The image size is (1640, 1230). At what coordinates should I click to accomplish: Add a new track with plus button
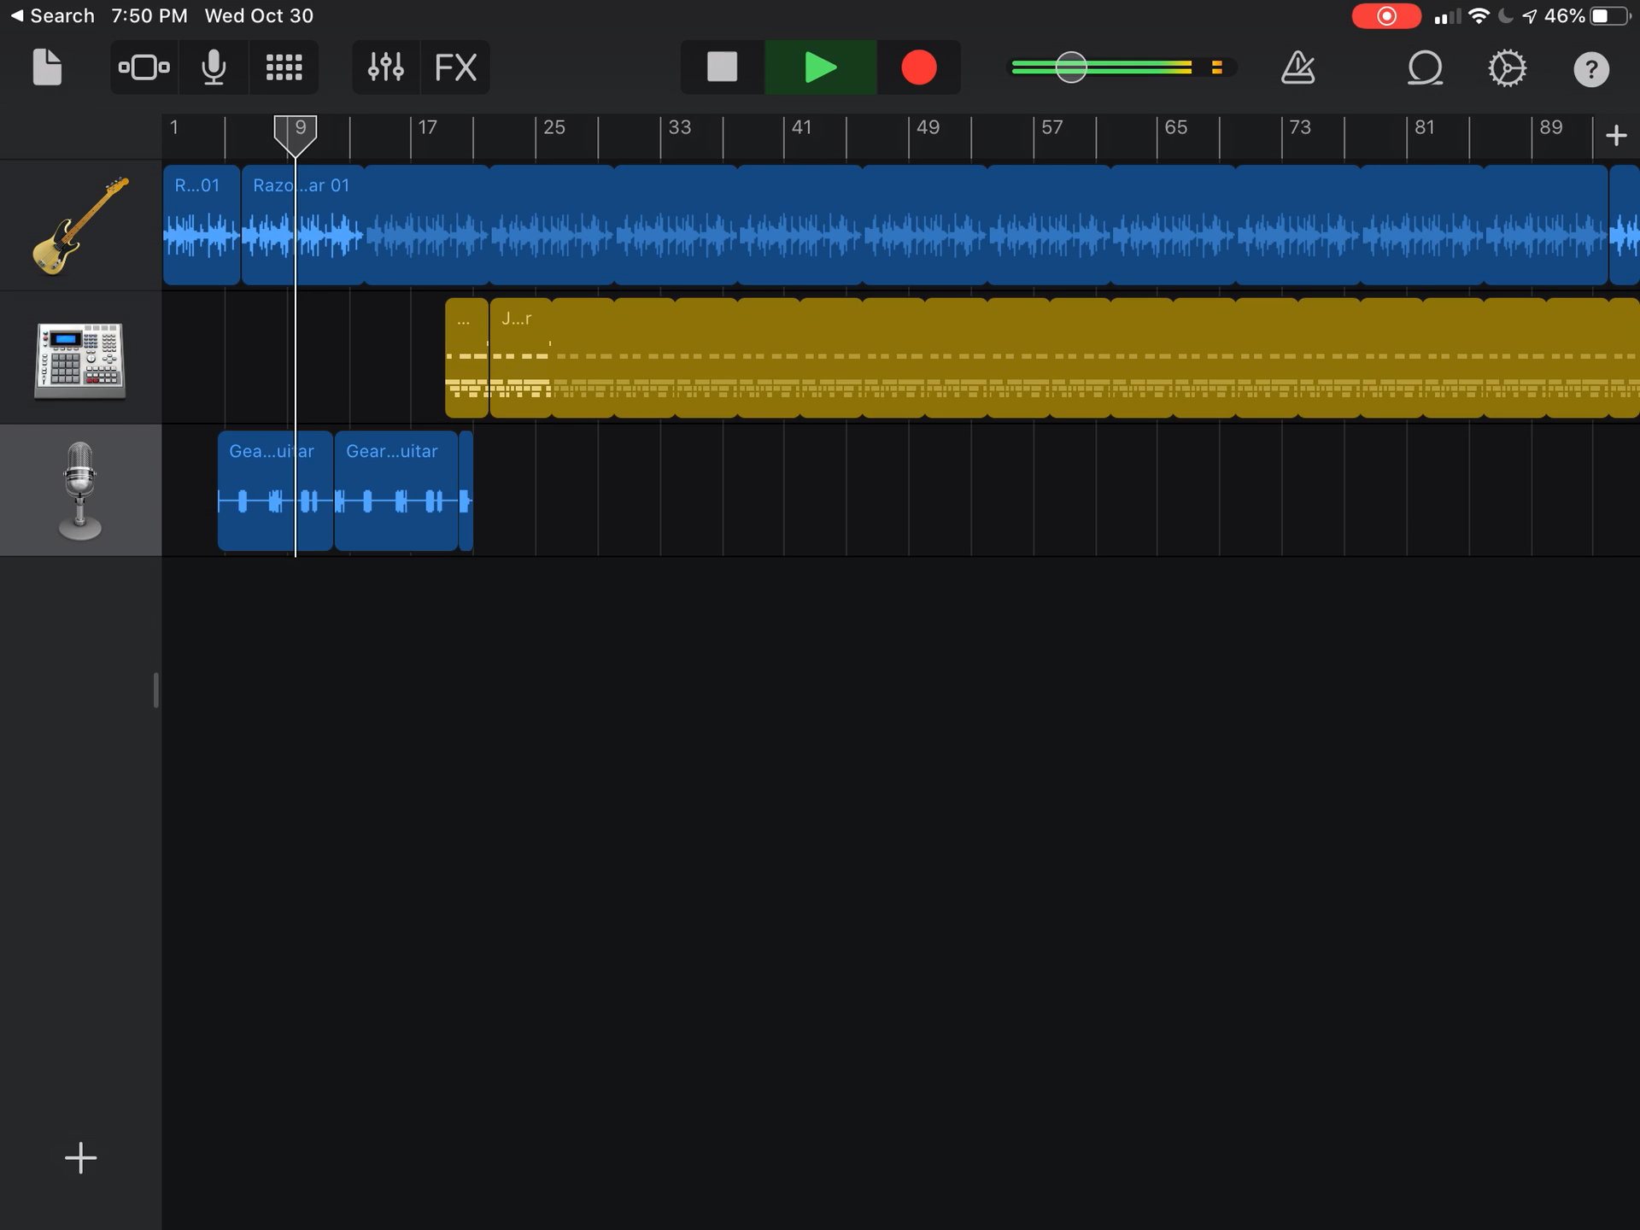point(81,1158)
